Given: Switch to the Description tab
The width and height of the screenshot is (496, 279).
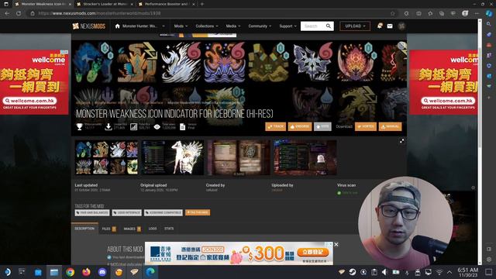Looking at the screenshot, I should [84, 229].
